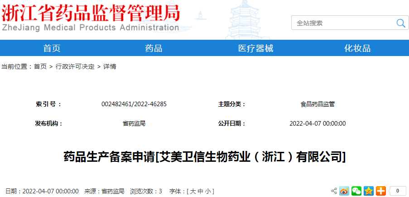Viewport: 409px width, 197px height.
Task: Click the 食品药品监管 category value
Action: pyautogui.click(x=318, y=104)
